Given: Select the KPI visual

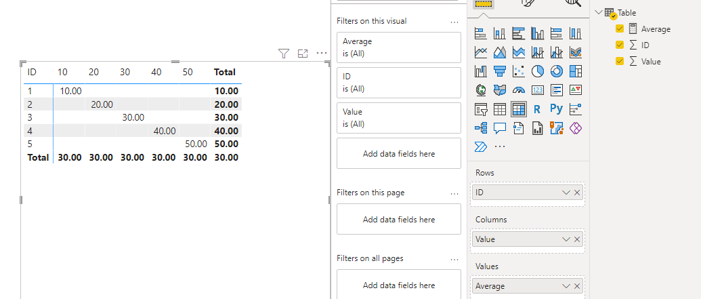Looking at the screenshot, I should point(576,90).
